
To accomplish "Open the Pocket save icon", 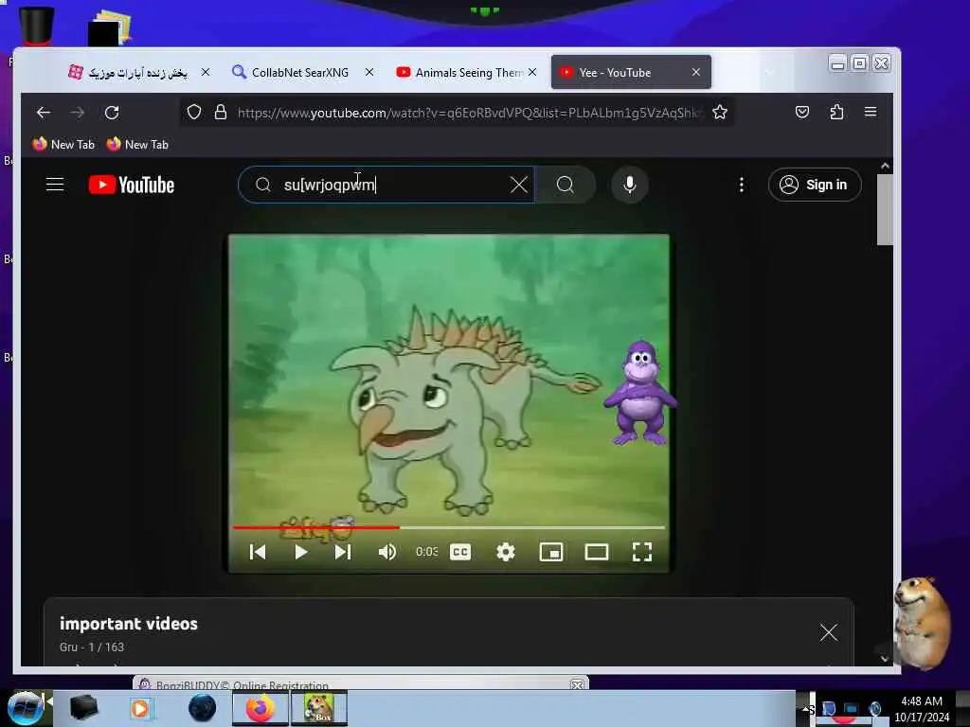I will point(802,112).
